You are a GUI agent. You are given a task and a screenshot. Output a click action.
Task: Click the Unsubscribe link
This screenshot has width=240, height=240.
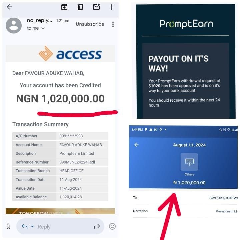[90, 24]
